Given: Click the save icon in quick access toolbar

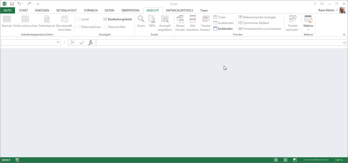Looking at the screenshot, I should (x=12, y=4).
